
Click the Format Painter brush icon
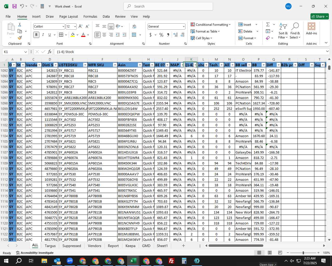point(20,38)
